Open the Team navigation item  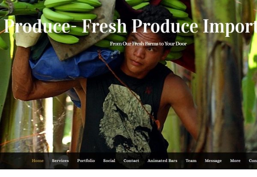(x=191, y=161)
